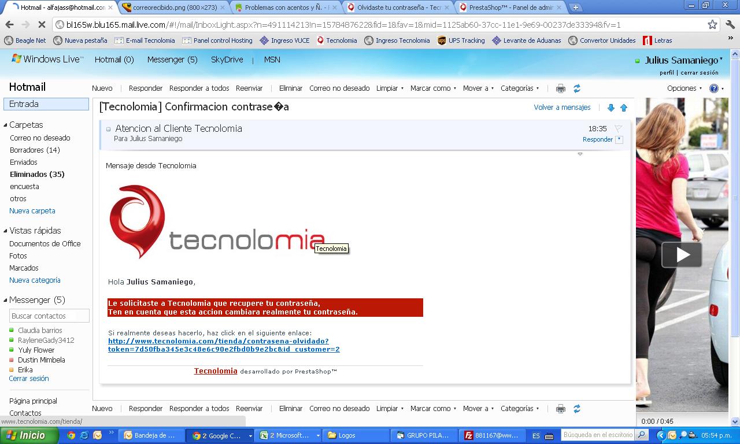Flag this message with the flag icon

click(618, 128)
